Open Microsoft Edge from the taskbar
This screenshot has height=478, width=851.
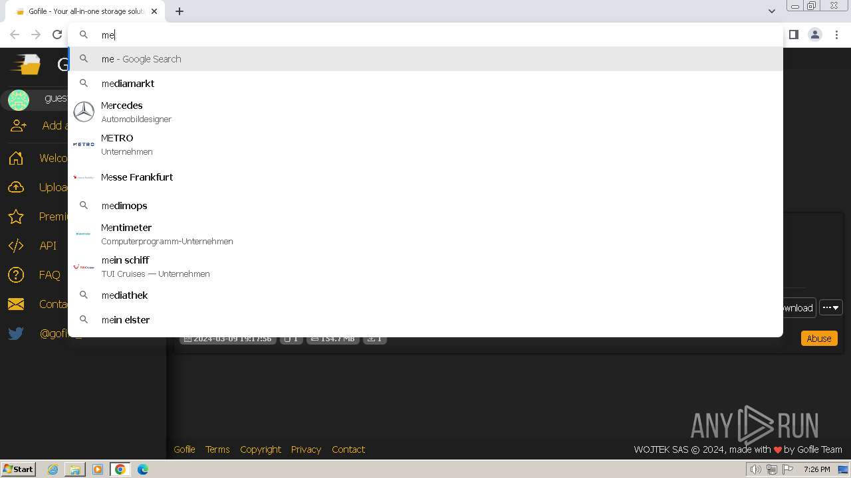click(x=142, y=469)
